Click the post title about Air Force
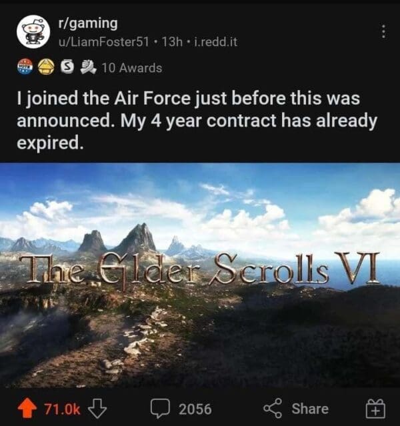Image resolution: width=400 pixels, height=426 pixels. pyautogui.click(x=197, y=120)
